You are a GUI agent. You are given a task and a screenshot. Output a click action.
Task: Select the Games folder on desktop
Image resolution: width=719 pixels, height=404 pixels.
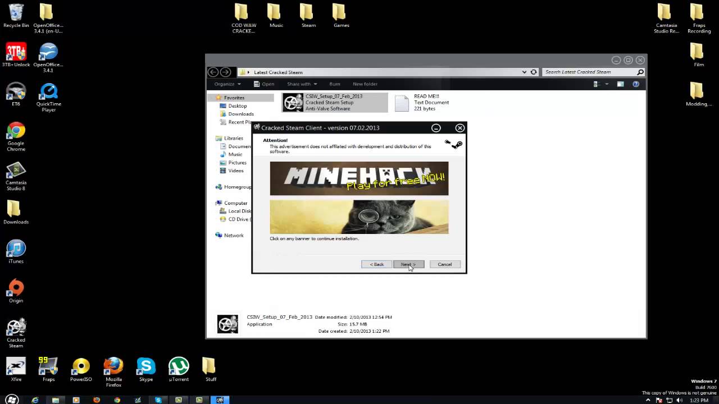pyautogui.click(x=341, y=16)
